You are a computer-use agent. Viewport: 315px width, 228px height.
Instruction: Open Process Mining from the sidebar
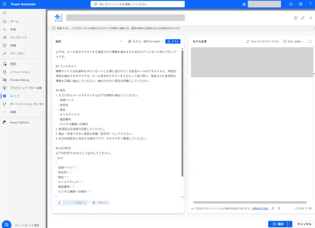pyautogui.click(x=20, y=80)
